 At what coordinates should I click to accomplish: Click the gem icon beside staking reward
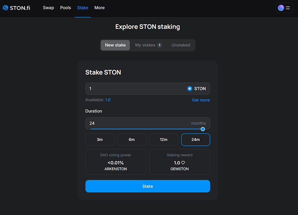[183, 163]
